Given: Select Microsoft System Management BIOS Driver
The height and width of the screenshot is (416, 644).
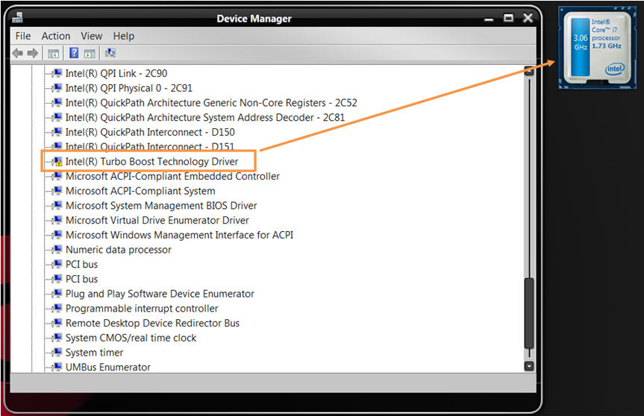Looking at the screenshot, I should click(x=161, y=206).
